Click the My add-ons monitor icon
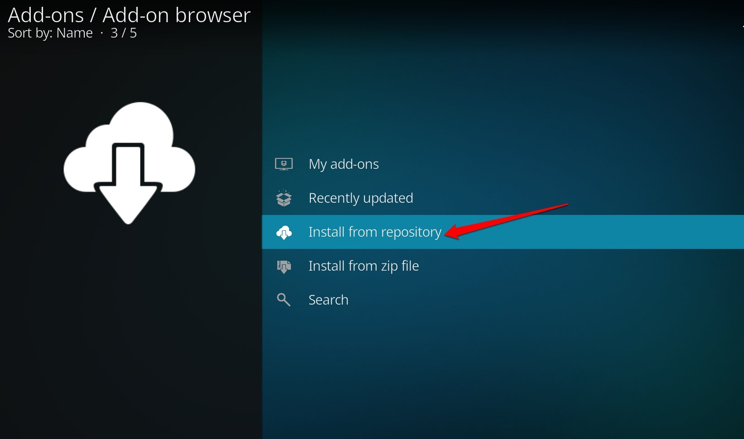 click(284, 164)
